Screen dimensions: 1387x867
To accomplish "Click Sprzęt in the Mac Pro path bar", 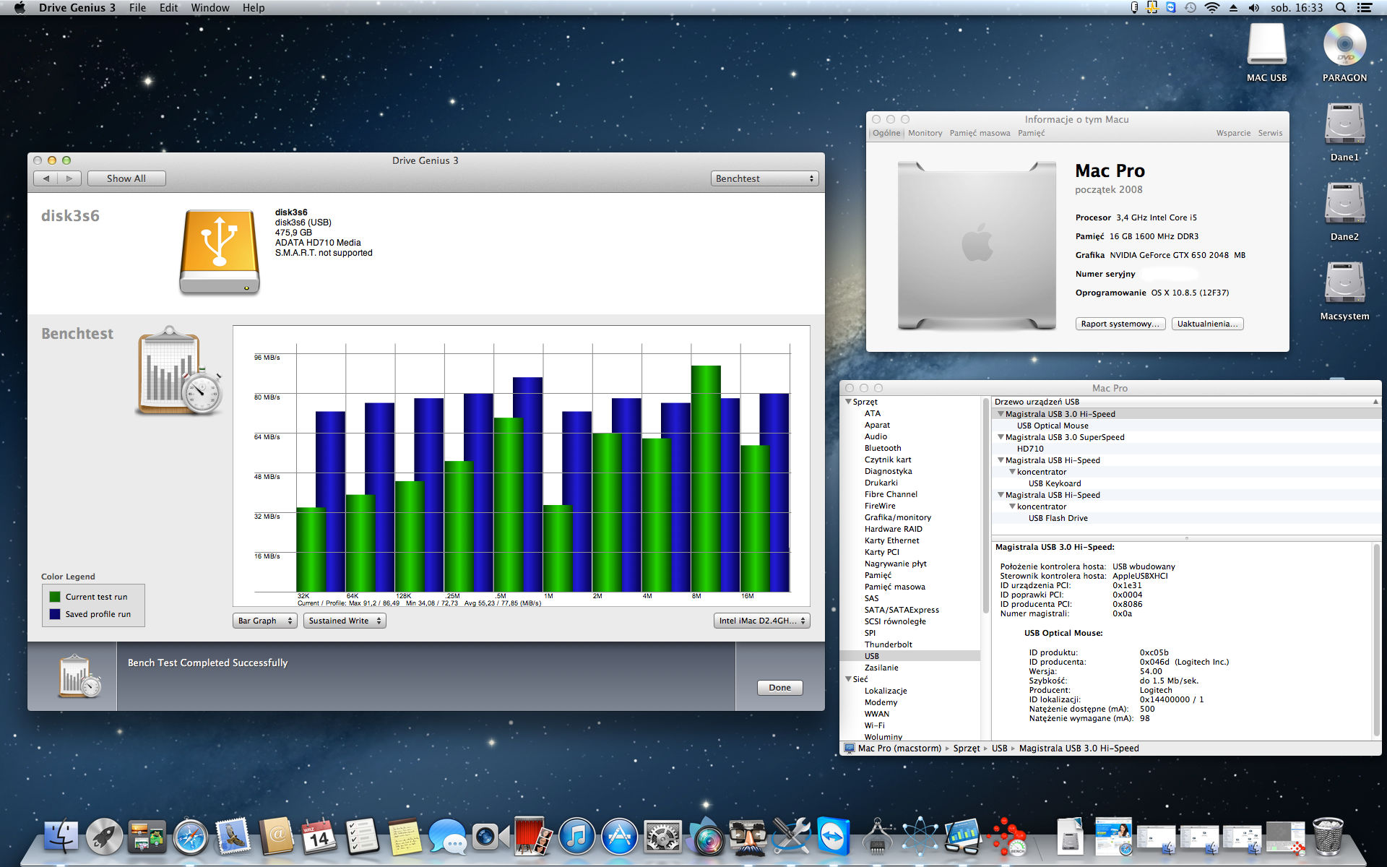I will coord(967,749).
